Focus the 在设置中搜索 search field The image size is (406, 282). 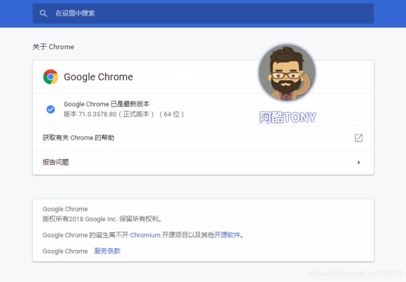coord(203,14)
